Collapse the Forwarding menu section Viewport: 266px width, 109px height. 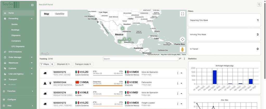point(31,19)
